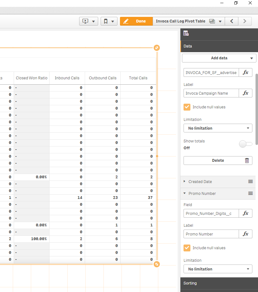Image resolution: width=258 pixels, height=292 pixels.
Task: Click the trash icon on the Delete button
Action: (247, 160)
